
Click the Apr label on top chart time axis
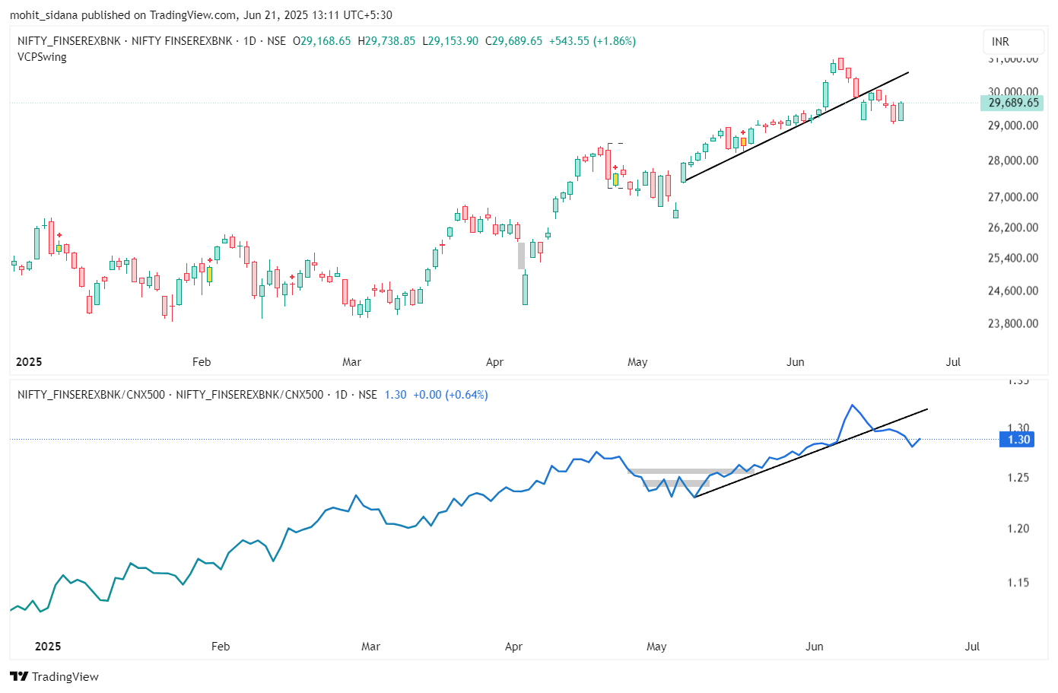click(494, 362)
